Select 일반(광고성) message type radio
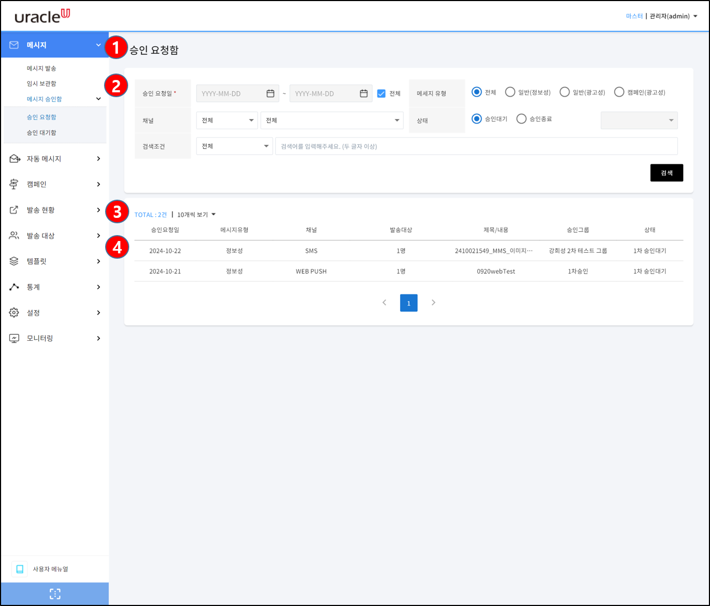 [x=565, y=92]
